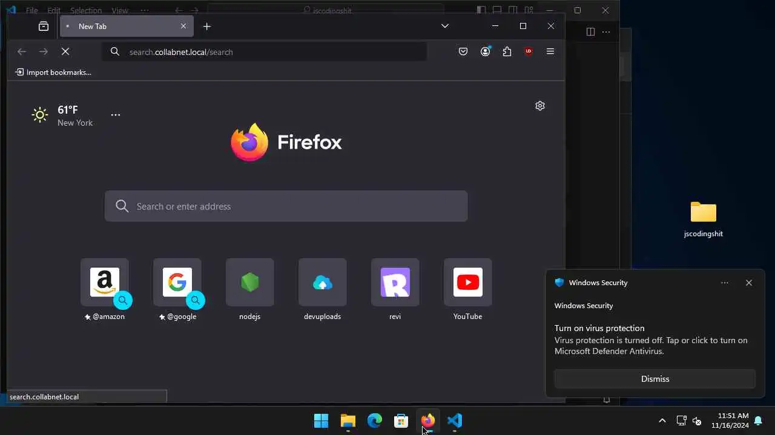Open the jscodingshit desktop folder

(x=704, y=219)
